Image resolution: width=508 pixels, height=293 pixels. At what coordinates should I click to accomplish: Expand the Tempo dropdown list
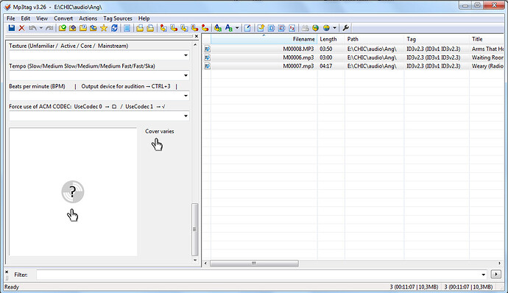186,76
